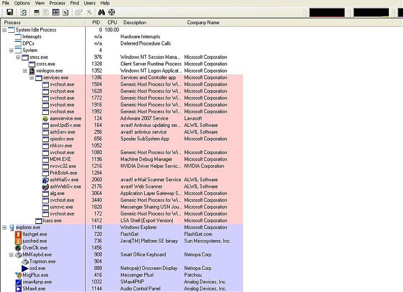The image size is (403, 292).
Task: Click the winlogon.exe process icon
Action: coord(32,70)
